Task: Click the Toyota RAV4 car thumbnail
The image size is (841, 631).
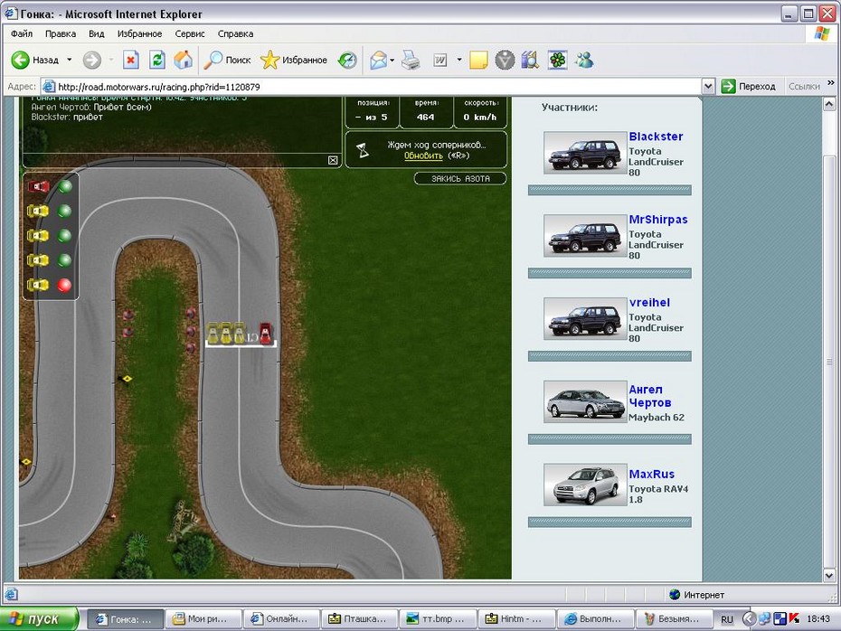Action: pos(585,485)
